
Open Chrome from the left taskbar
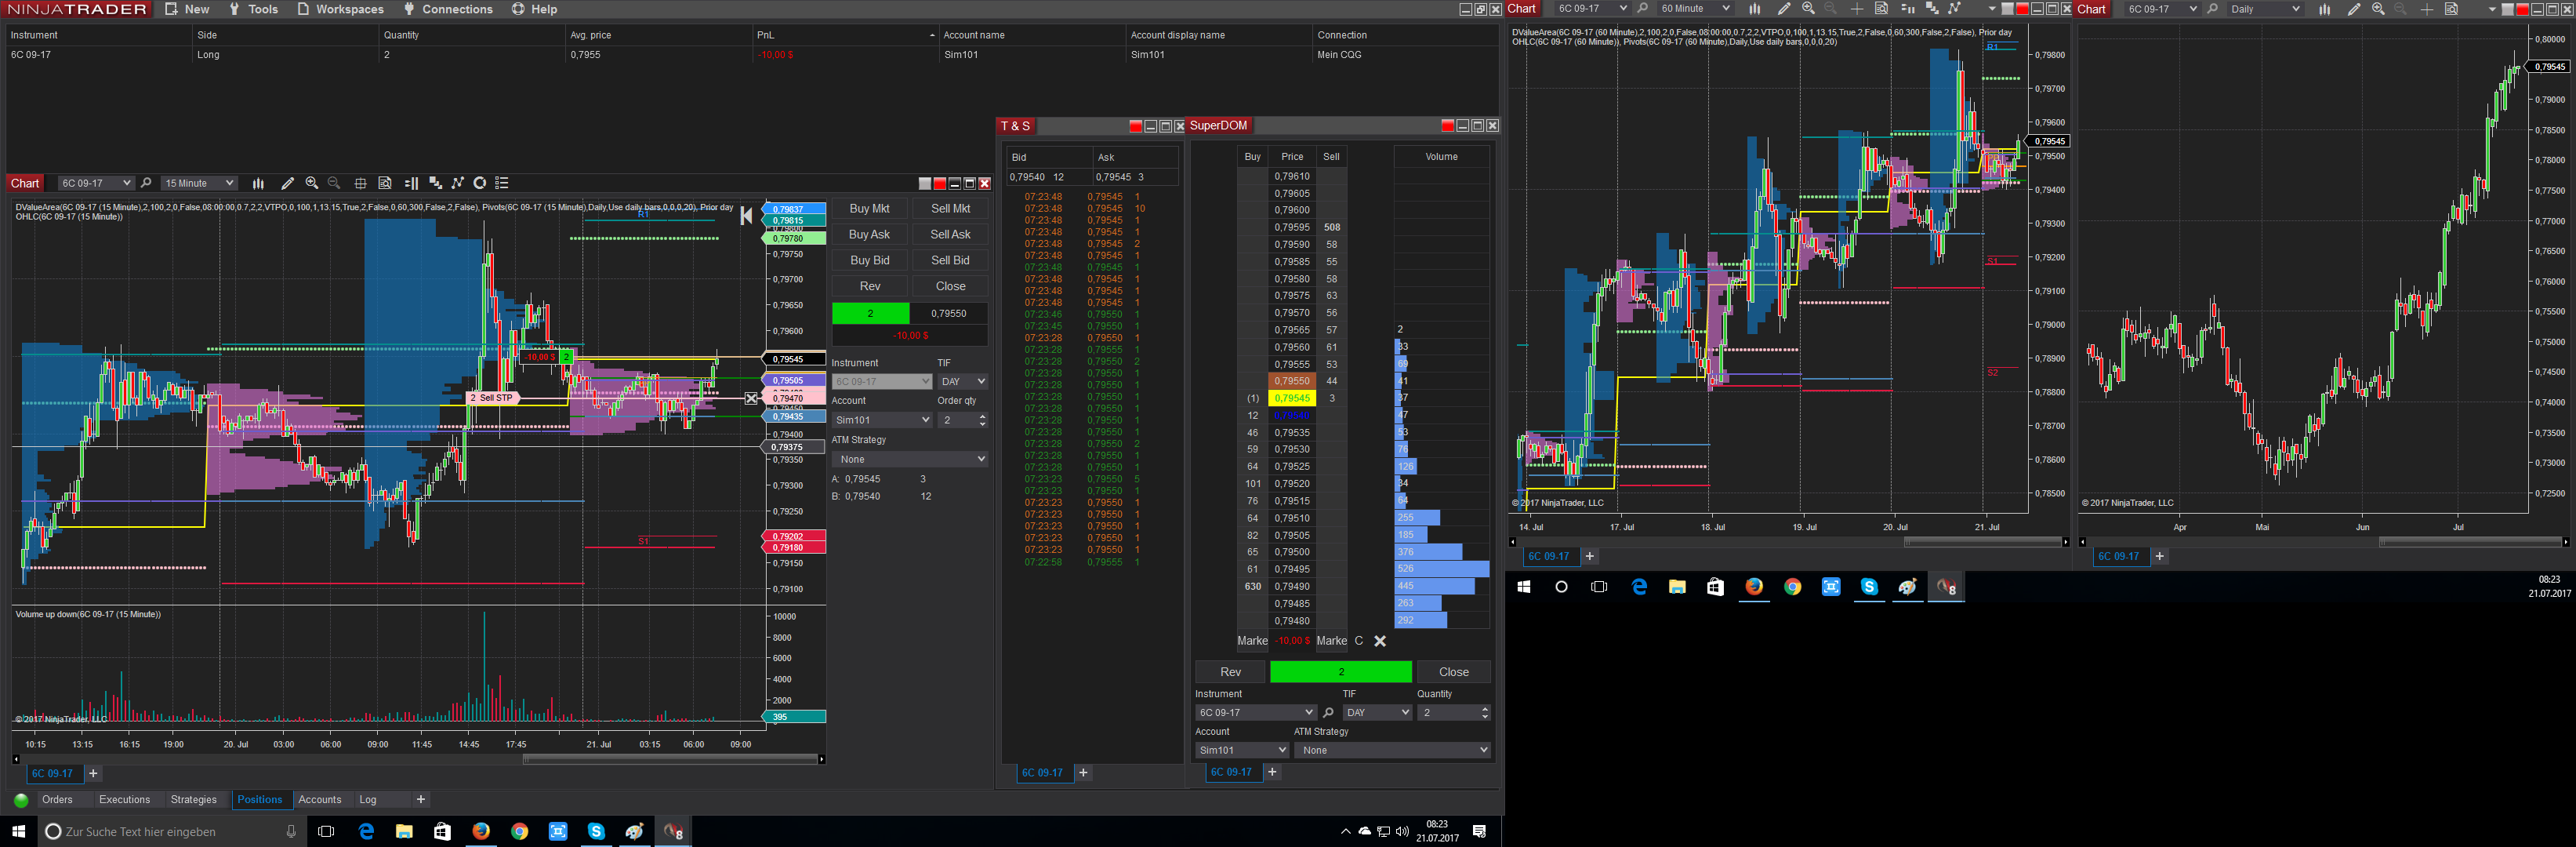[x=519, y=831]
